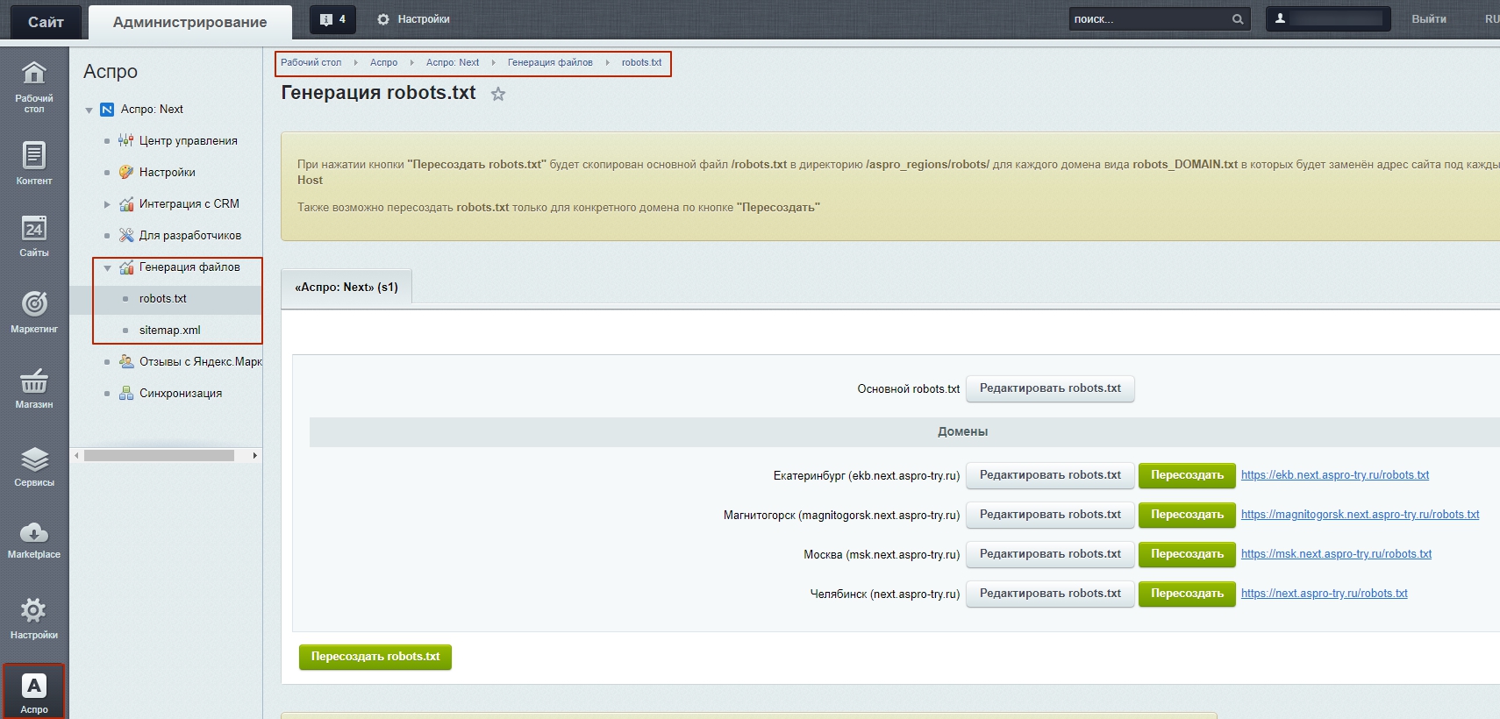Open the magnitogorsk.next.aspro-try.ru robots.txt link
Image resolution: width=1500 pixels, height=719 pixels.
1360,515
